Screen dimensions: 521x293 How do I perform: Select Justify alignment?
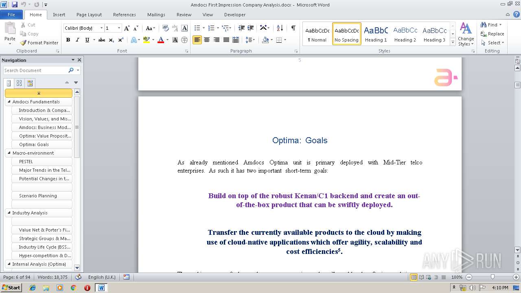click(226, 40)
